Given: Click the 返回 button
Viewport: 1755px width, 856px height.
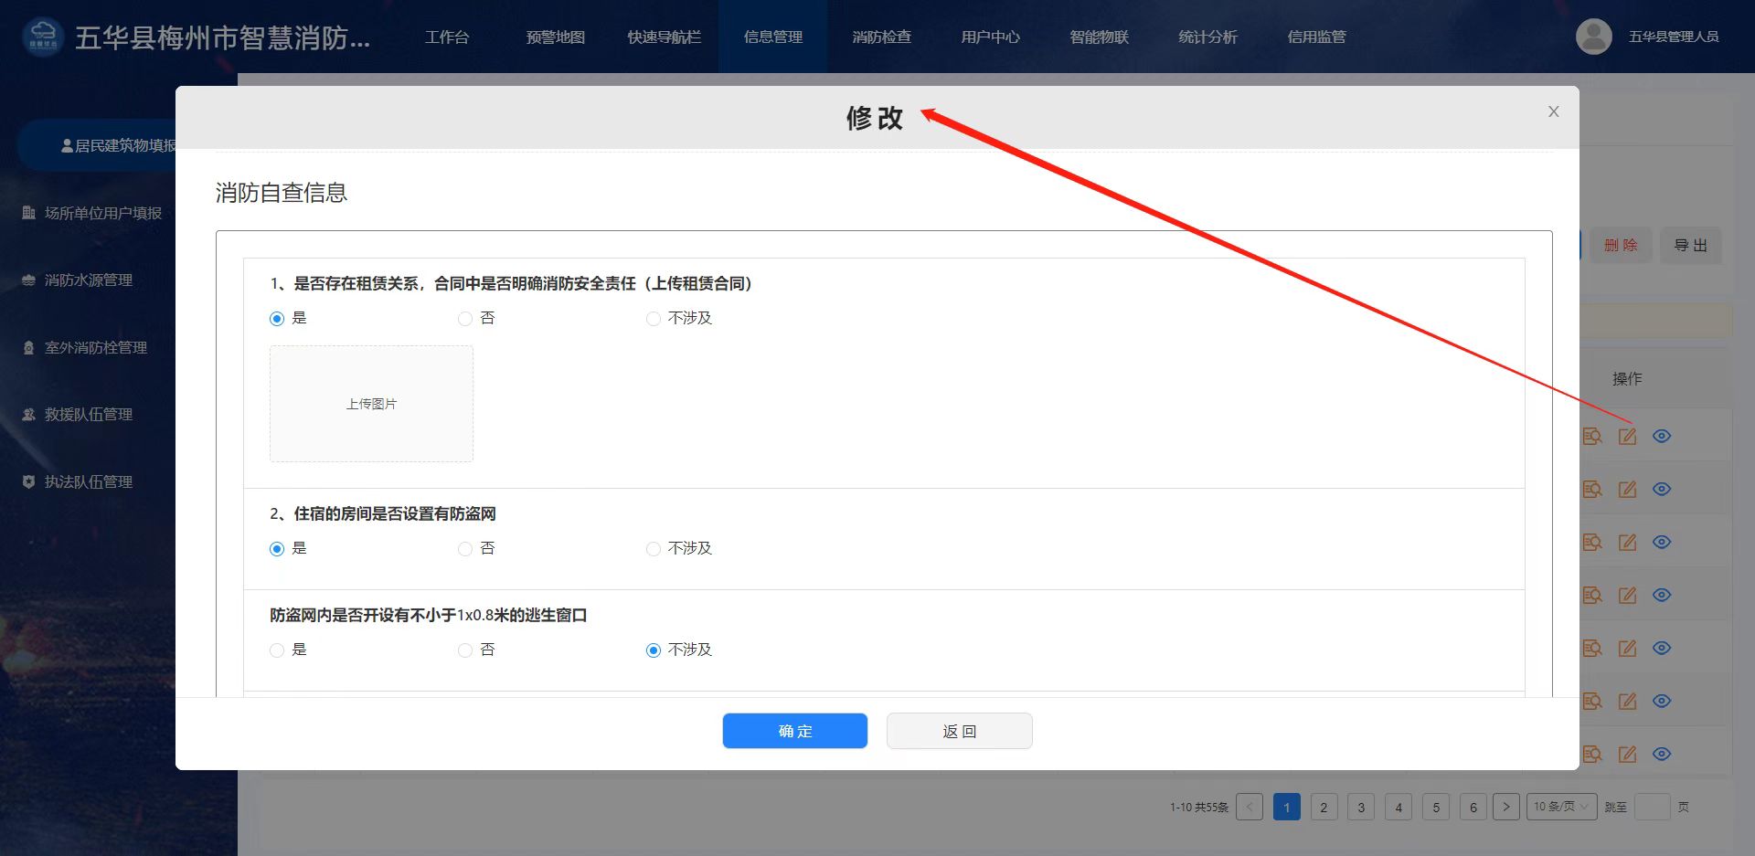Looking at the screenshot, I should pos(960,731).
